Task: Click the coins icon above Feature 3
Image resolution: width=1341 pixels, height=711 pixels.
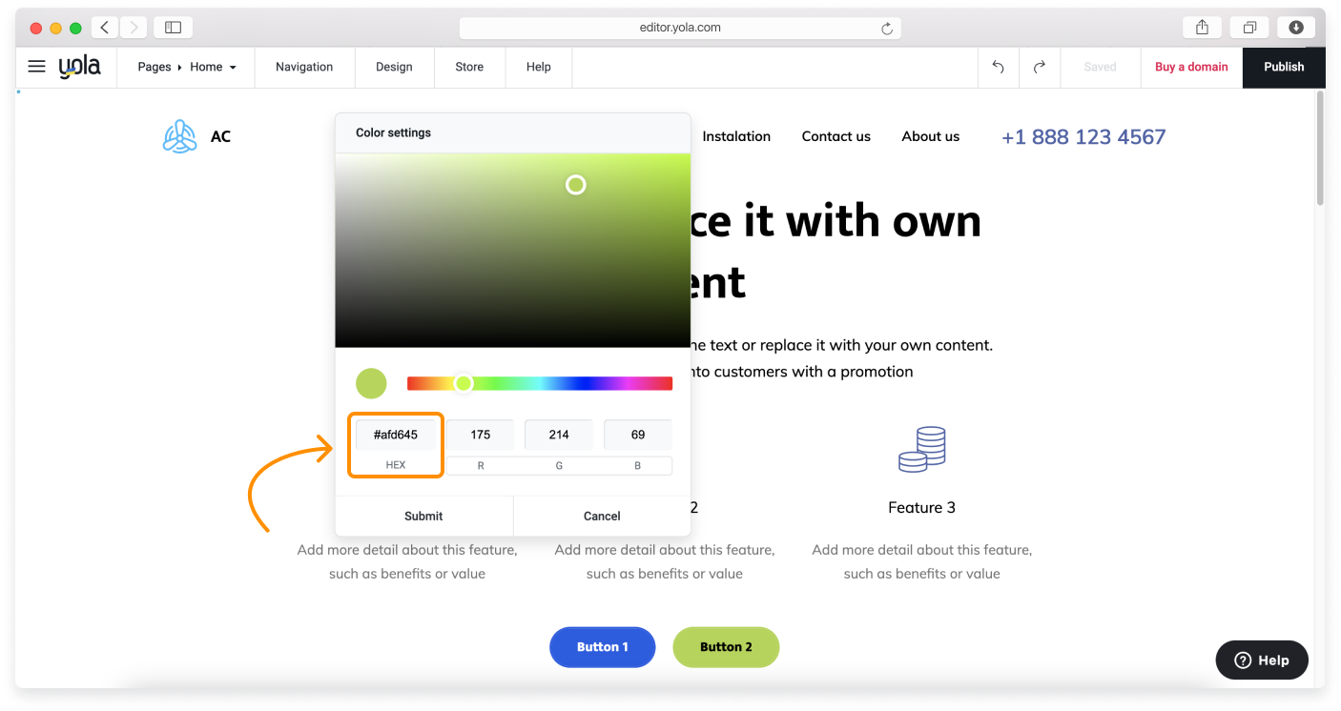Action: (x=921, y=448)
